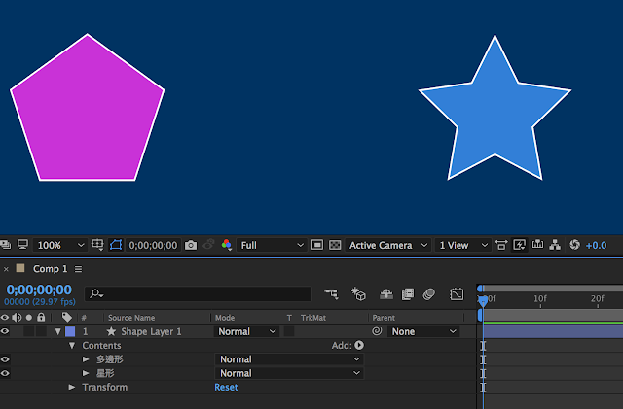Expand the Transform property group
The image size is (623, 409).
[72, 387]
